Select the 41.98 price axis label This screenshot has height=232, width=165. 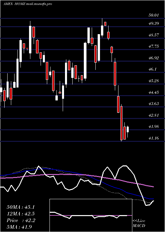click(x=154, y=127)
